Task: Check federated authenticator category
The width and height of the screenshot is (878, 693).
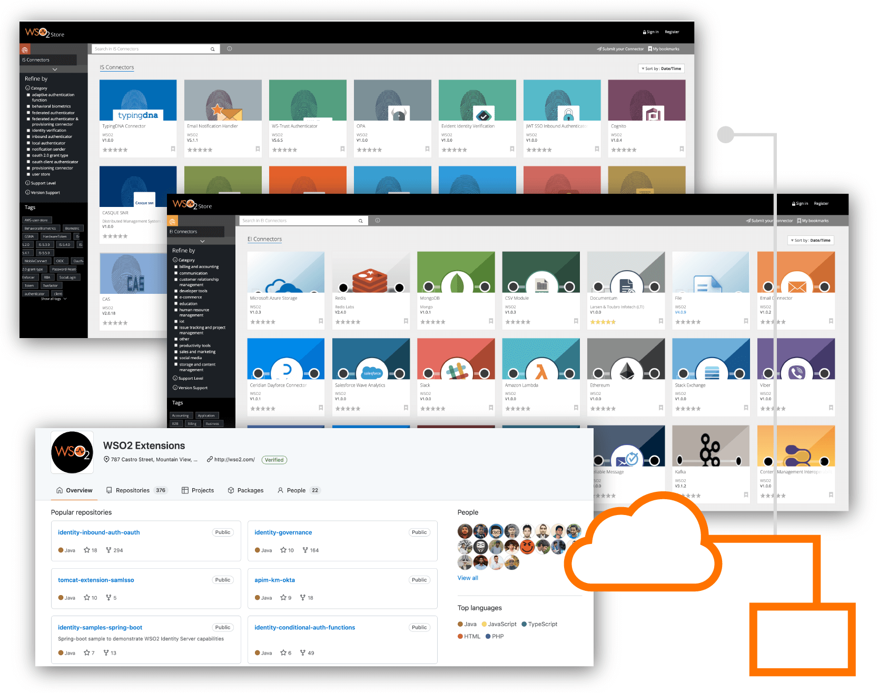Action: 28,113
